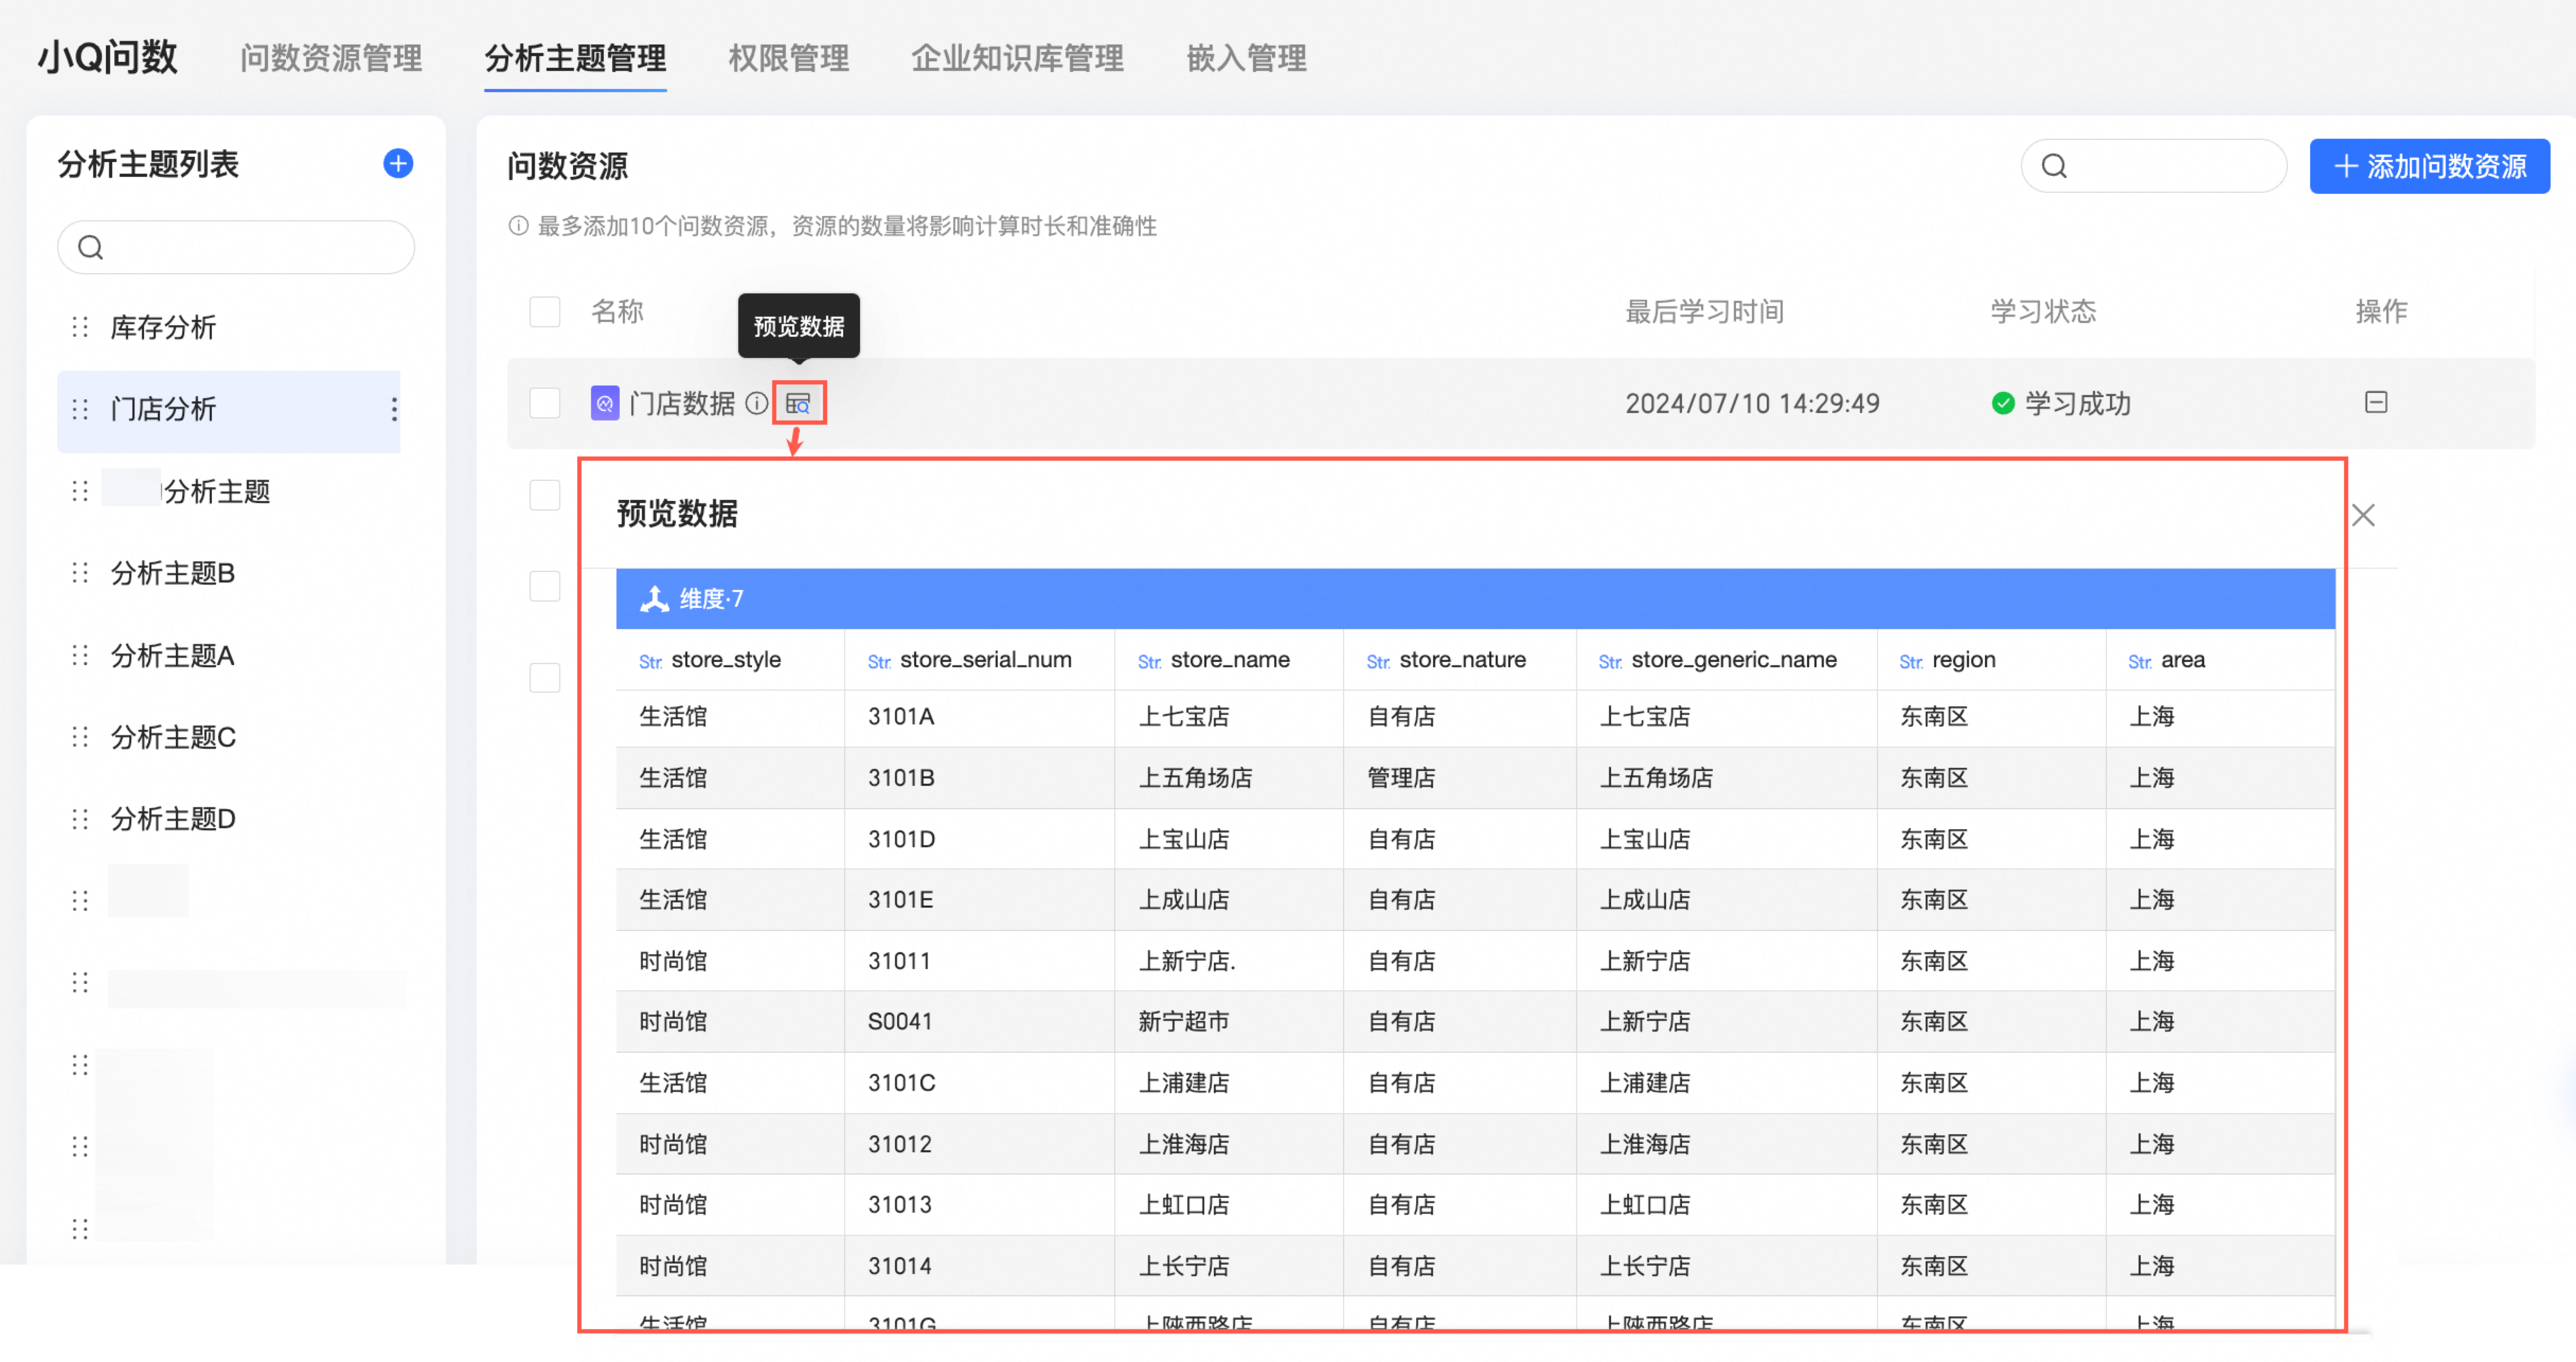Toggle the select-all checkbox beside 名称

545,311
